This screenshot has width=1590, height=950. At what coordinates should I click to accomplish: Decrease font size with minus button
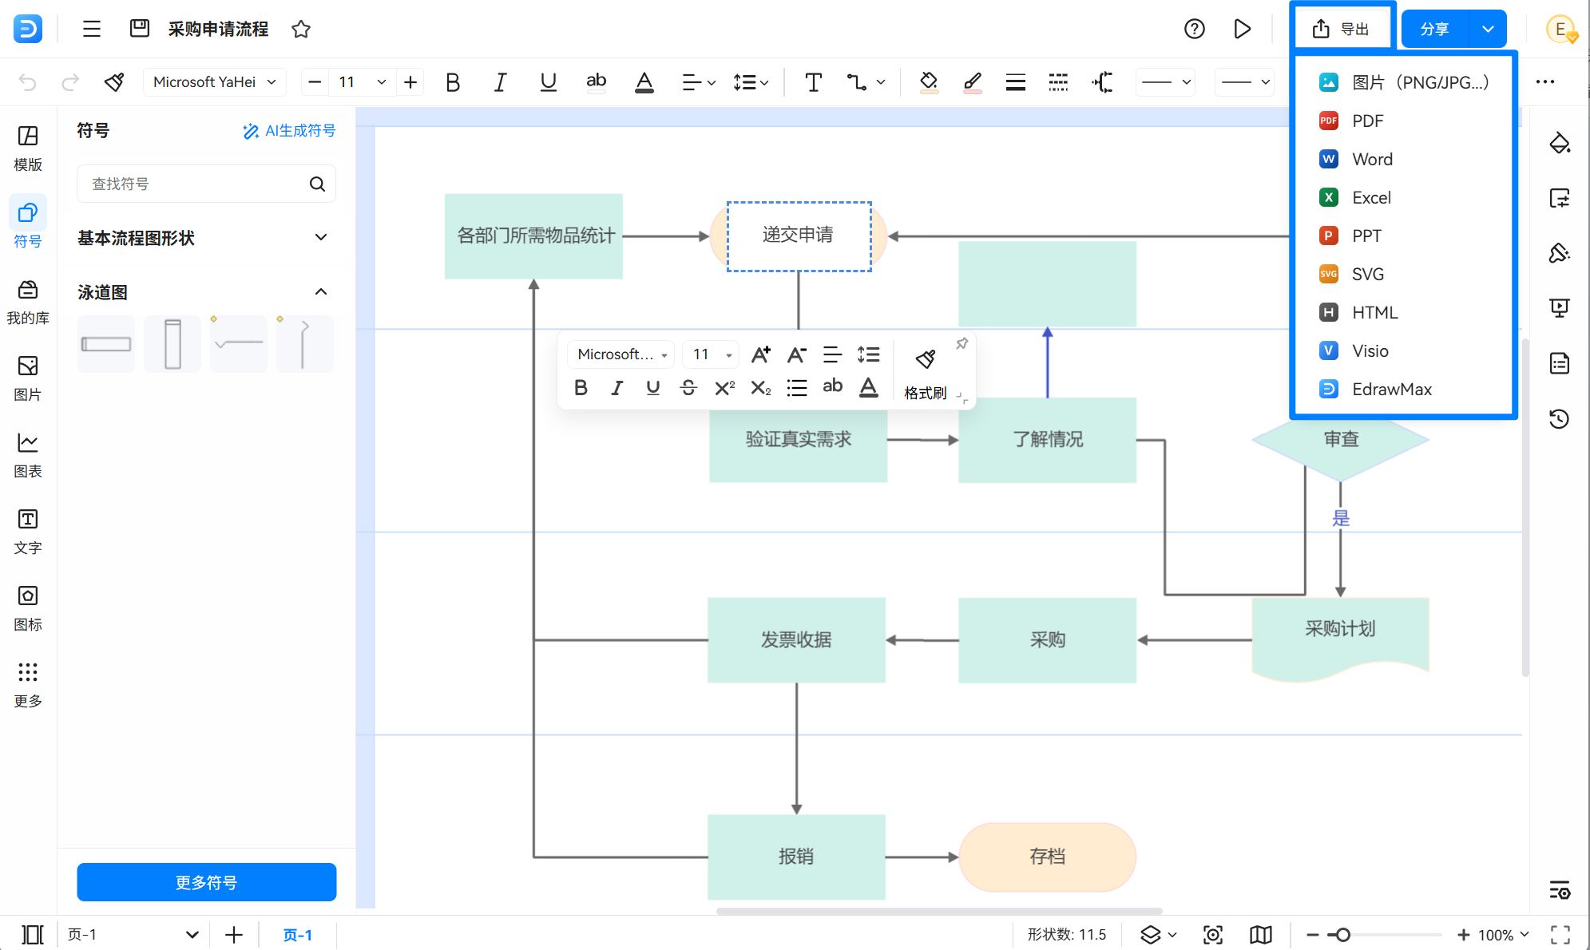pos(315,82)
